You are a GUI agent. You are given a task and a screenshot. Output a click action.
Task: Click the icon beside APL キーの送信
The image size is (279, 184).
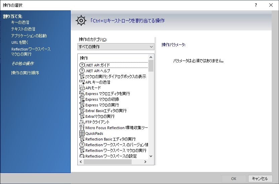coord(82,82)
